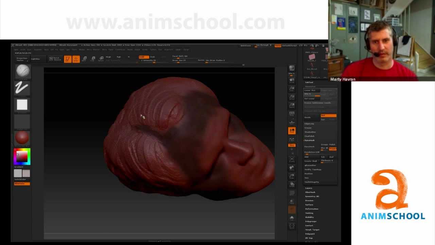This screenshot has width=435, height=245.
Task: Click the L.Sym icon
Action: [x=292, y=140]
